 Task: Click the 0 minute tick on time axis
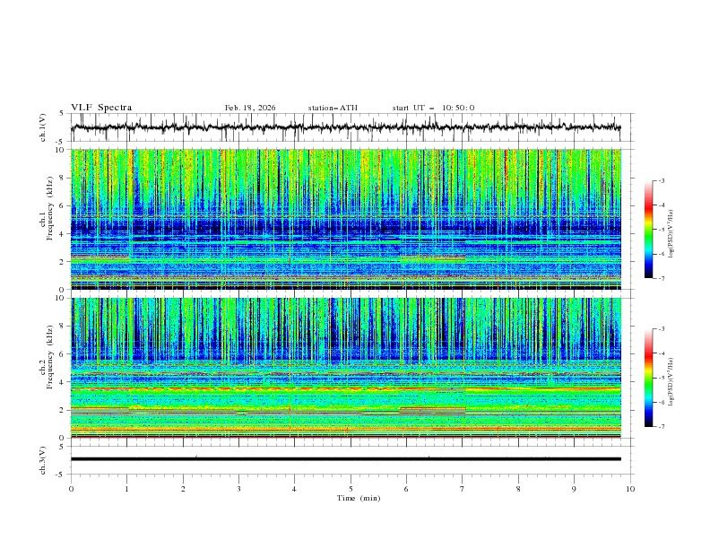pyautogui.click(x=71, y=489)
